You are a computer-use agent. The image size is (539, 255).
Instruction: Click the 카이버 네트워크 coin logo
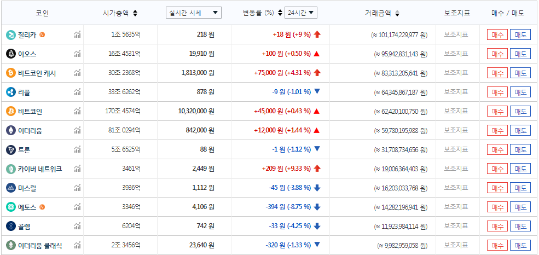(x=11, y=169)
